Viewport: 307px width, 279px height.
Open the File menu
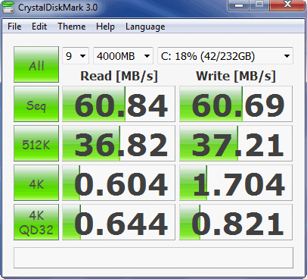[x=14, y=27]
